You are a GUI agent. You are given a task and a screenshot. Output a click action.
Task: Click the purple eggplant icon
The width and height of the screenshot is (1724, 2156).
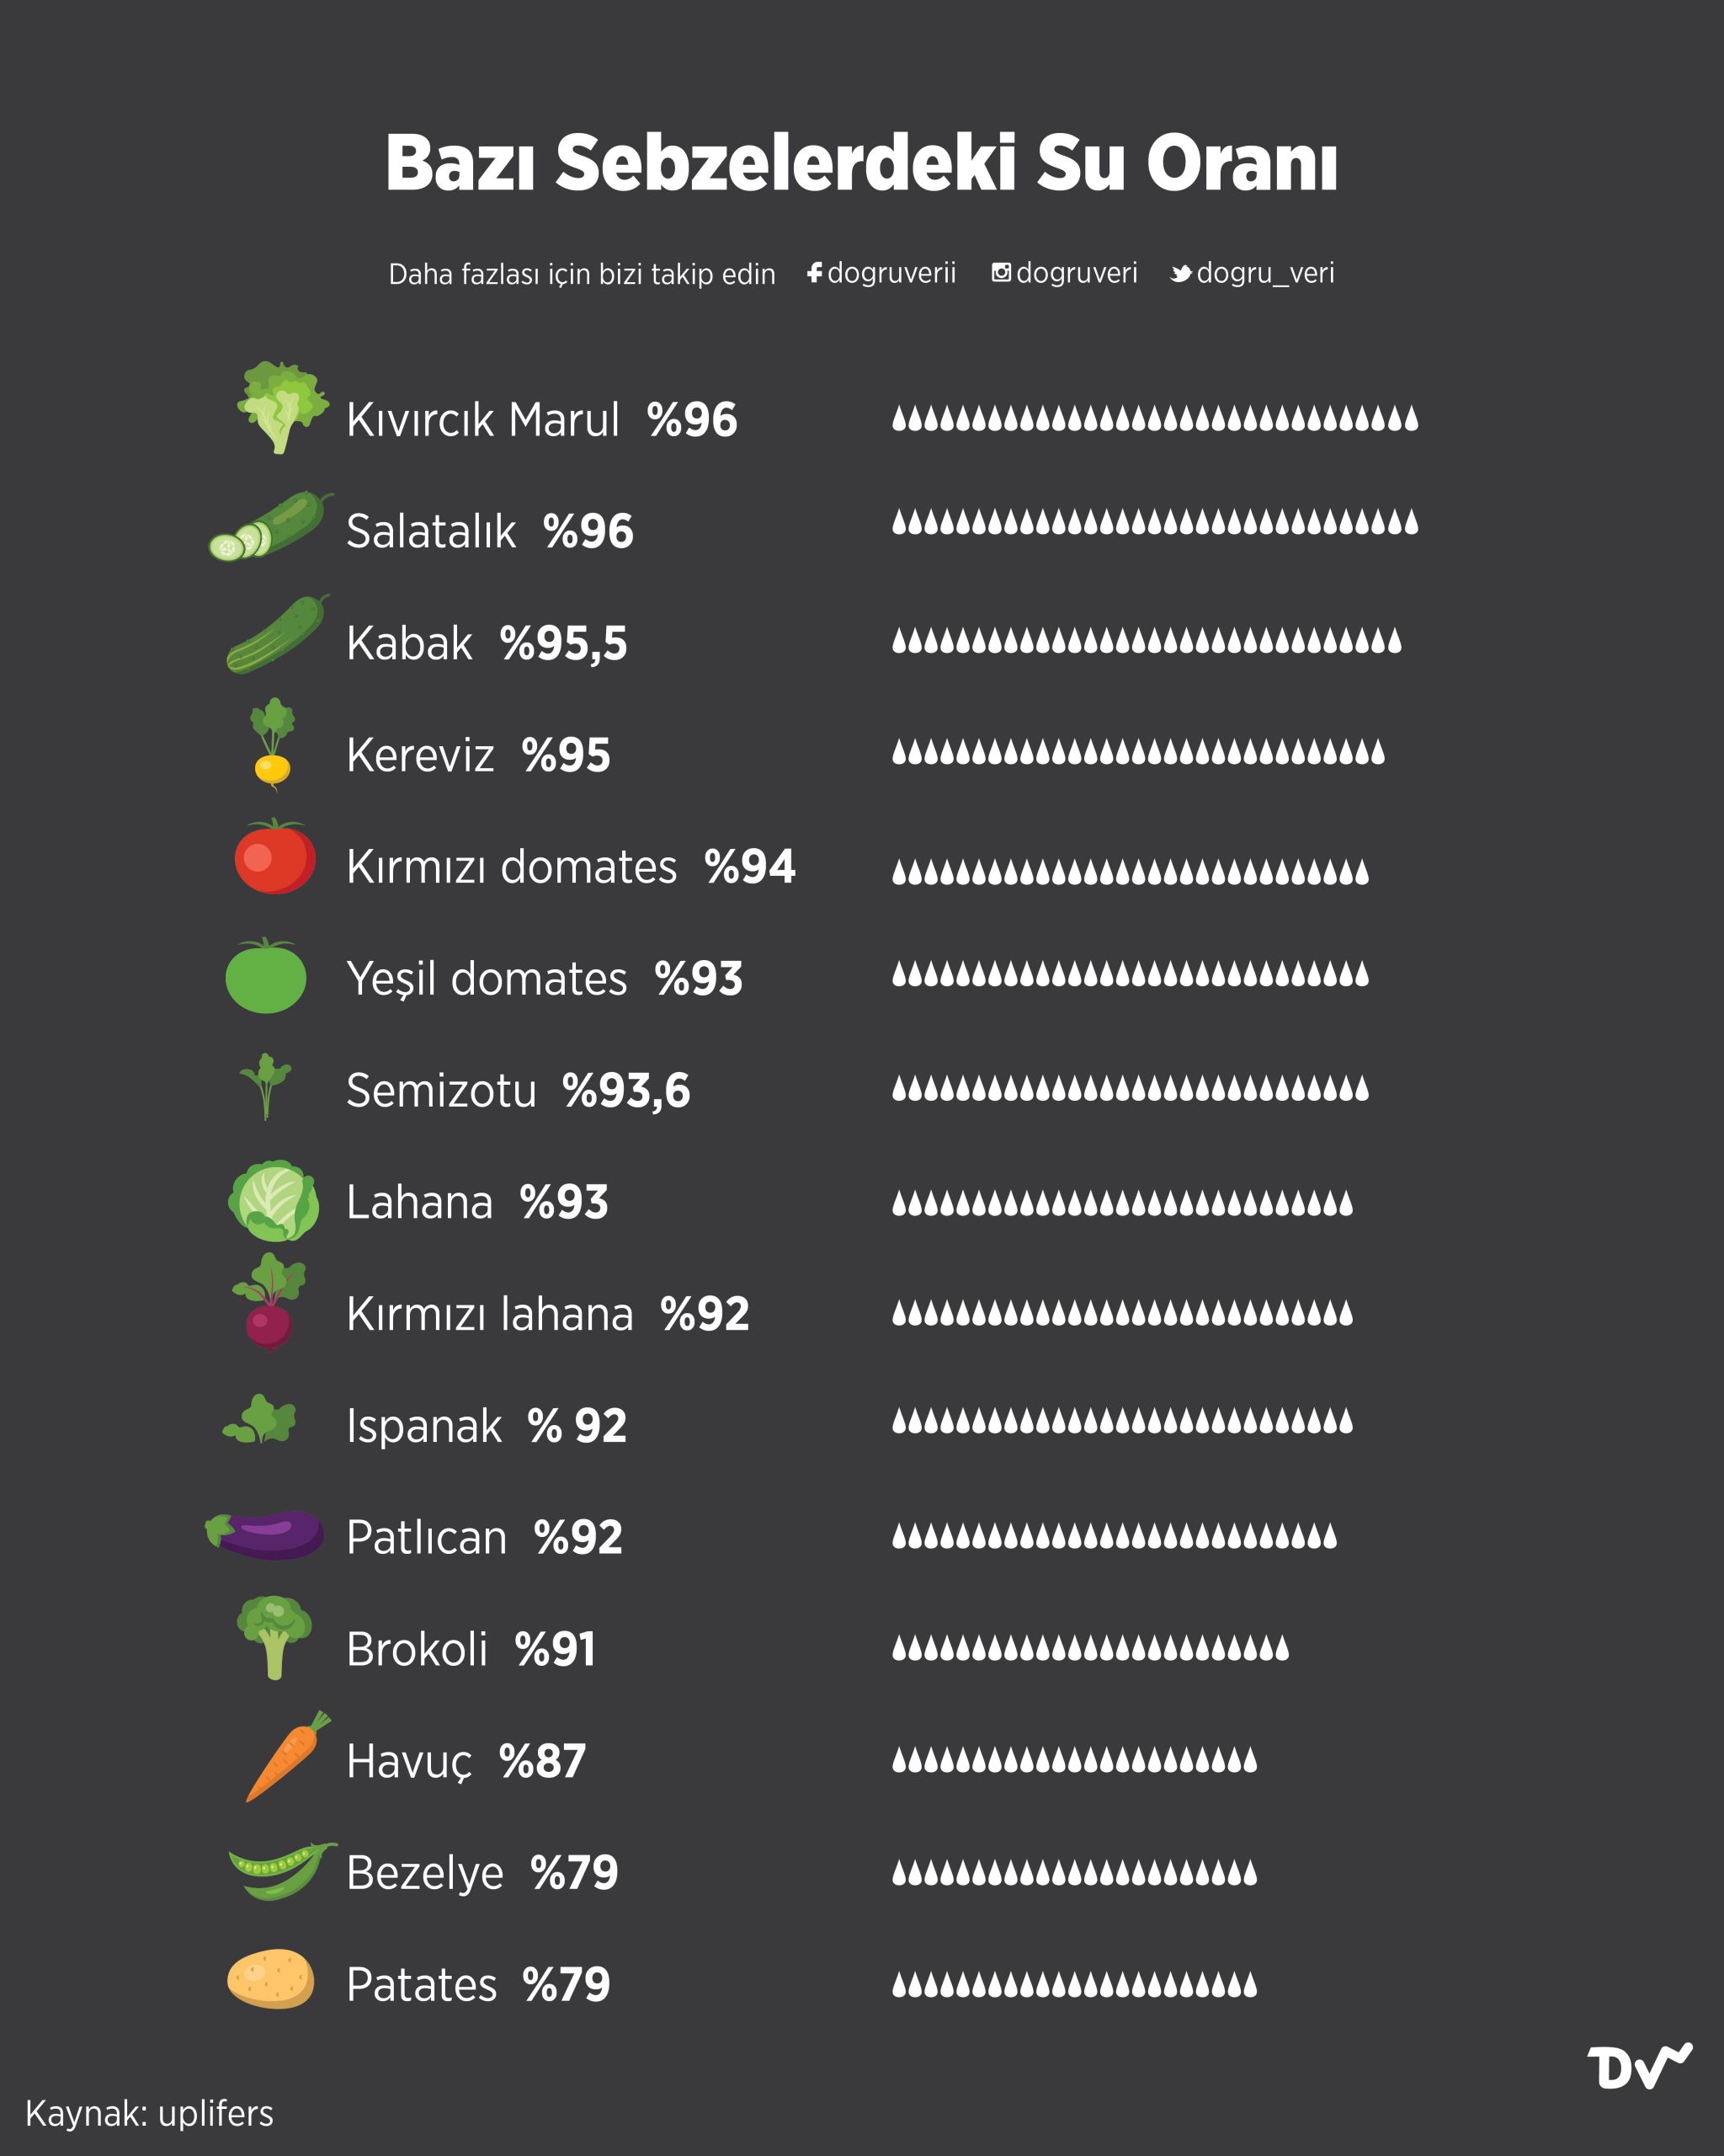pos(265,1534)
